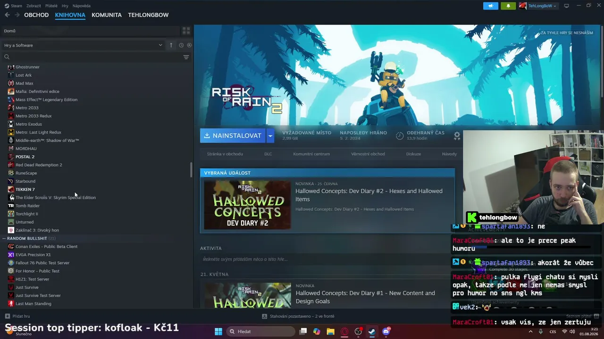Open the Diskuze link

pos(413,154)
